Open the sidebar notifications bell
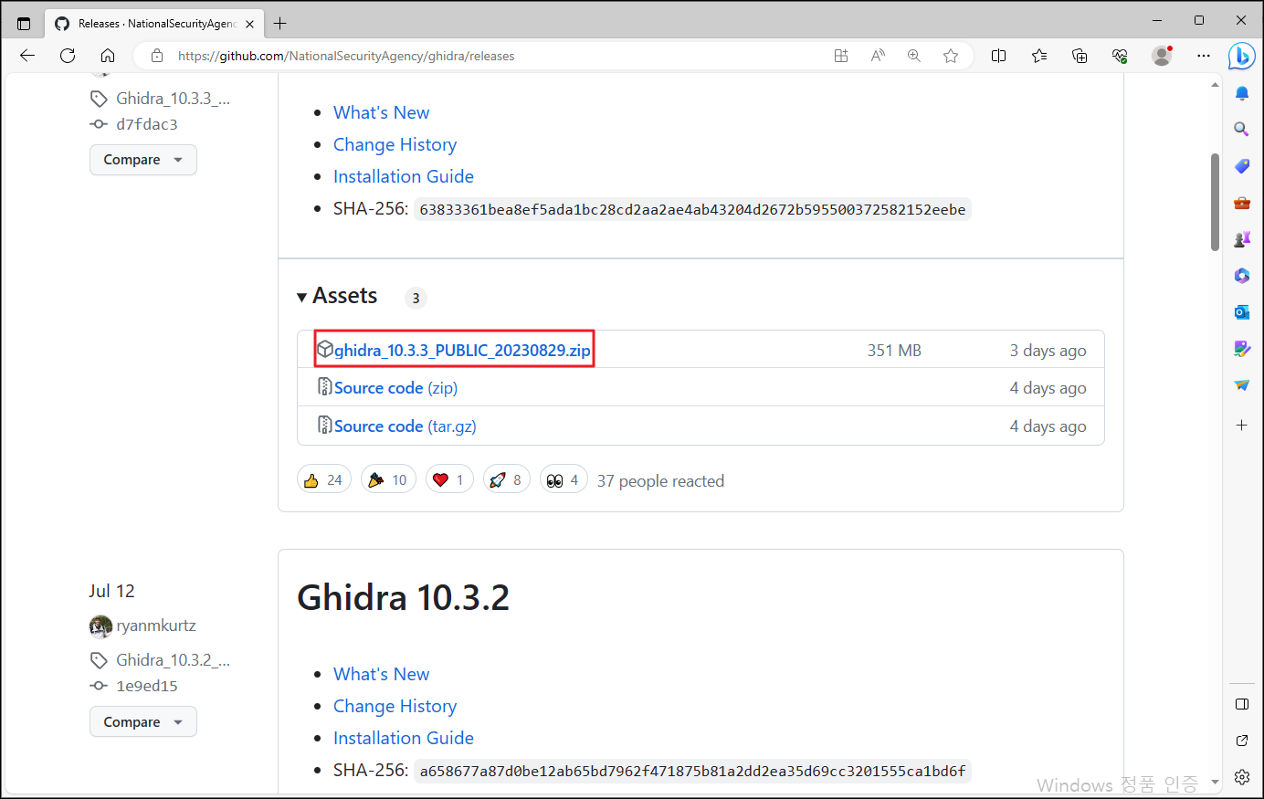1264x799 pixels. tap(1242, 93)
